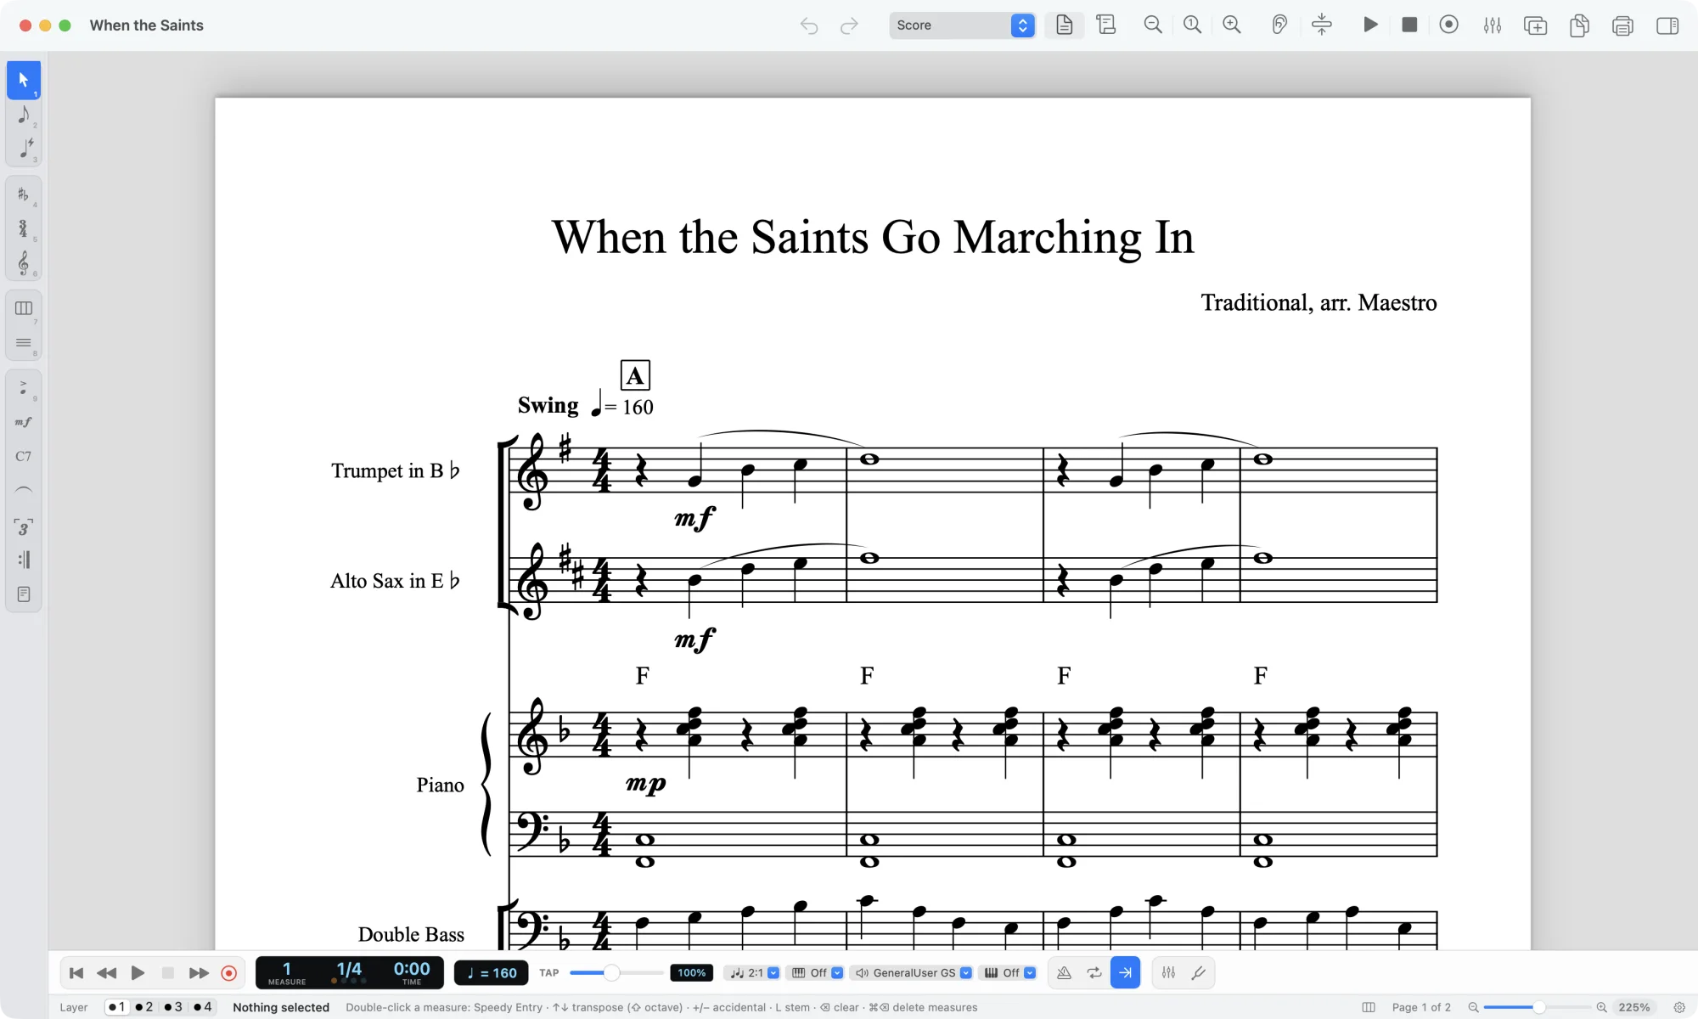Select the clef tool

pyautogui.click(x=24, y=262)
